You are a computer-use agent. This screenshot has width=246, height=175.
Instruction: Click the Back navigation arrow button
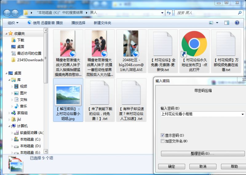7,13
